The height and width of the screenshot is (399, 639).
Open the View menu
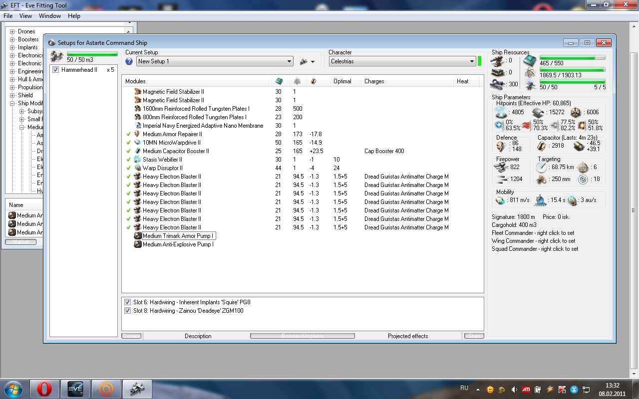coord(25,16)
